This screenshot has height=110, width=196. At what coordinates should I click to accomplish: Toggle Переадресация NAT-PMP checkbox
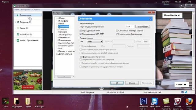pyautogui.click(x=81, y=34)
